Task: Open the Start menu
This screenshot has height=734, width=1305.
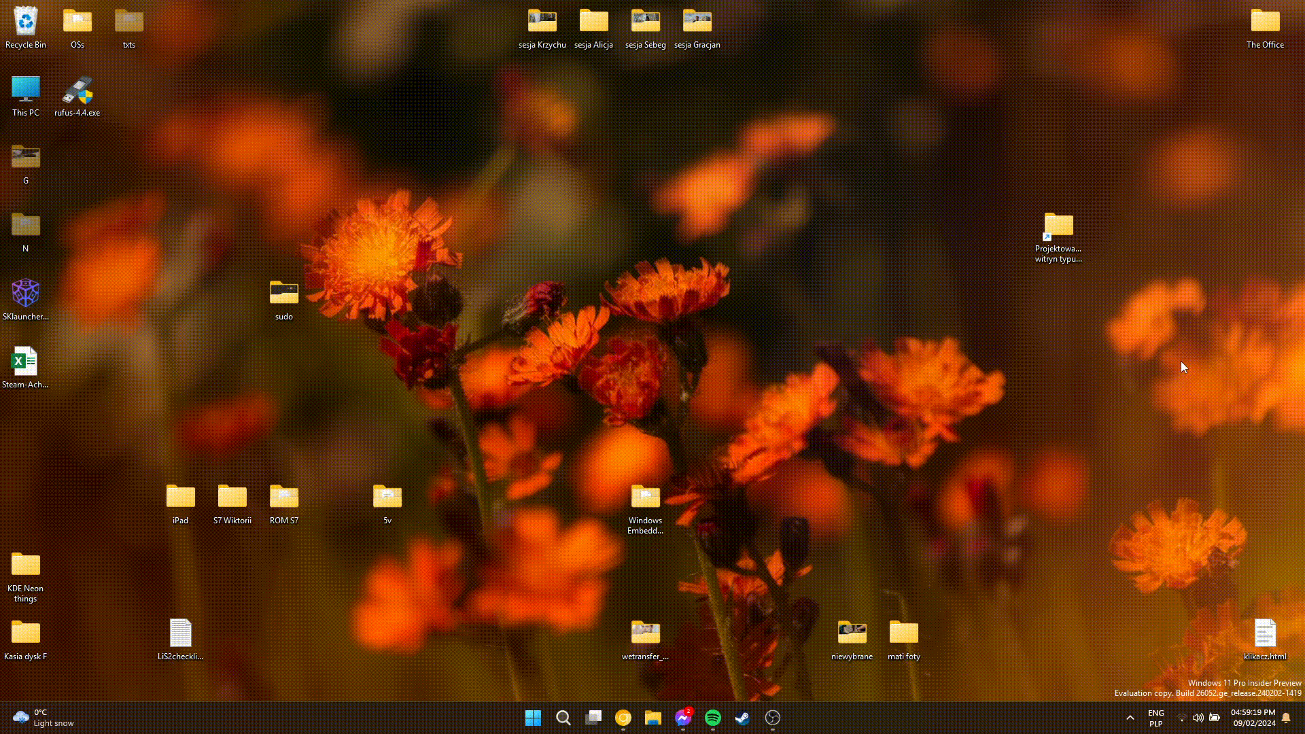Action: point(534,718)
